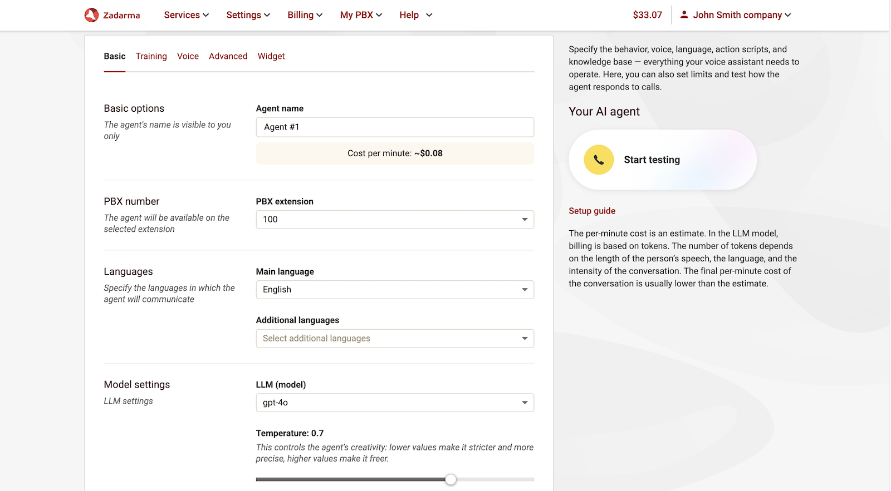Viewport: 891px width, 491px height.
Task: Open the My PBX menu
Action: pos(361,15)
